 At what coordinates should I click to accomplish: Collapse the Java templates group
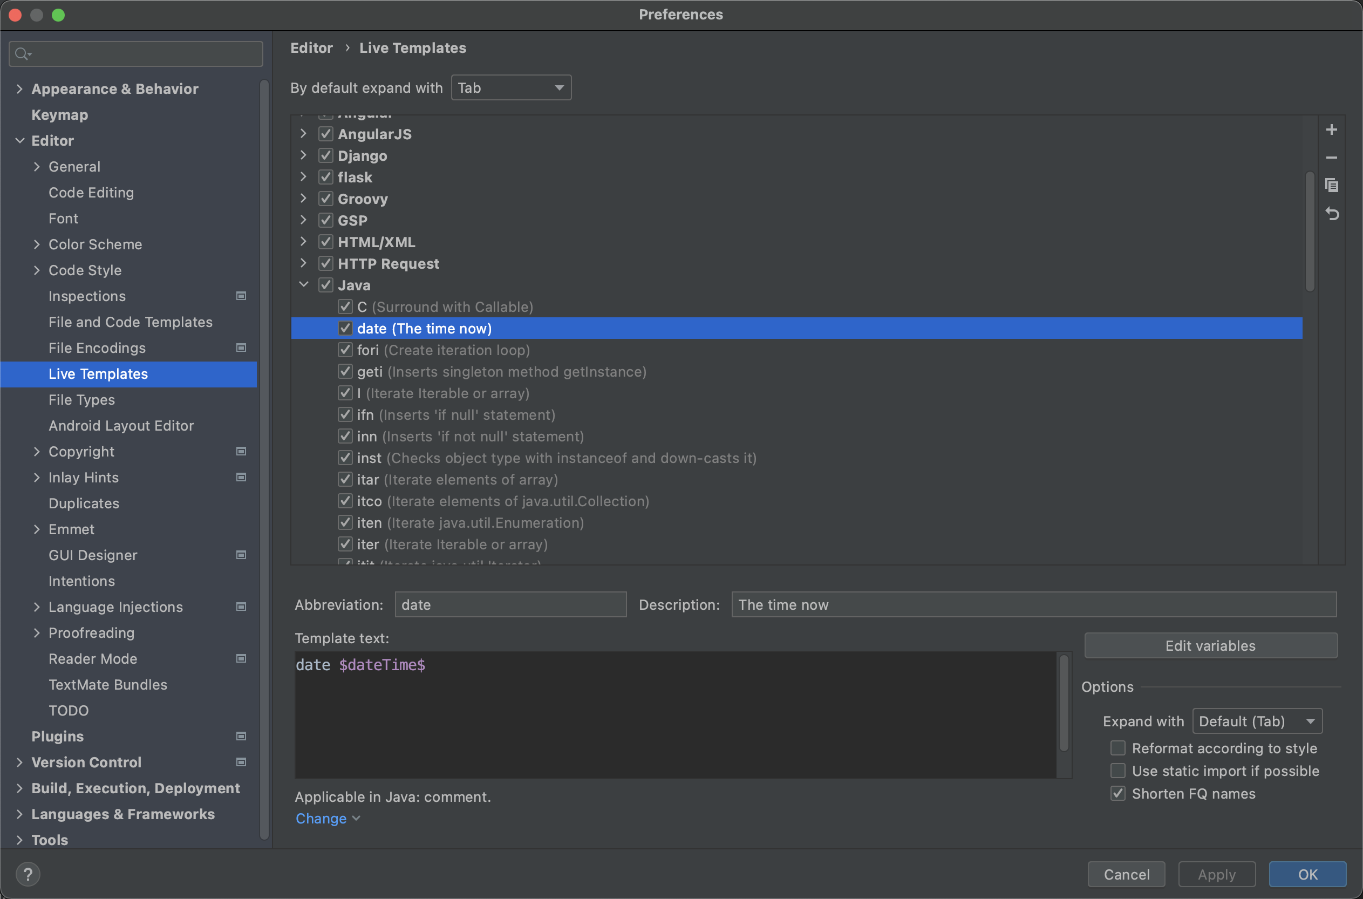point(304,284)
